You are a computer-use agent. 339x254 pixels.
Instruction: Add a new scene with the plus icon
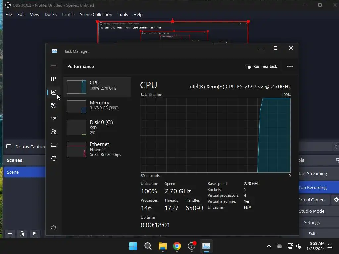coord(10,234)
